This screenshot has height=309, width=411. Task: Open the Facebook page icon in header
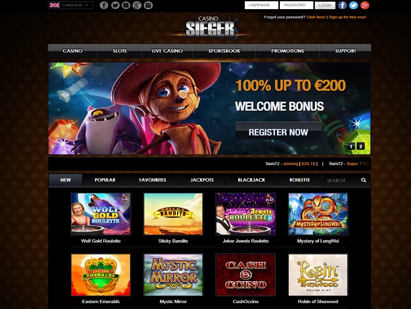pyautogui.click(x=104, y=5)
